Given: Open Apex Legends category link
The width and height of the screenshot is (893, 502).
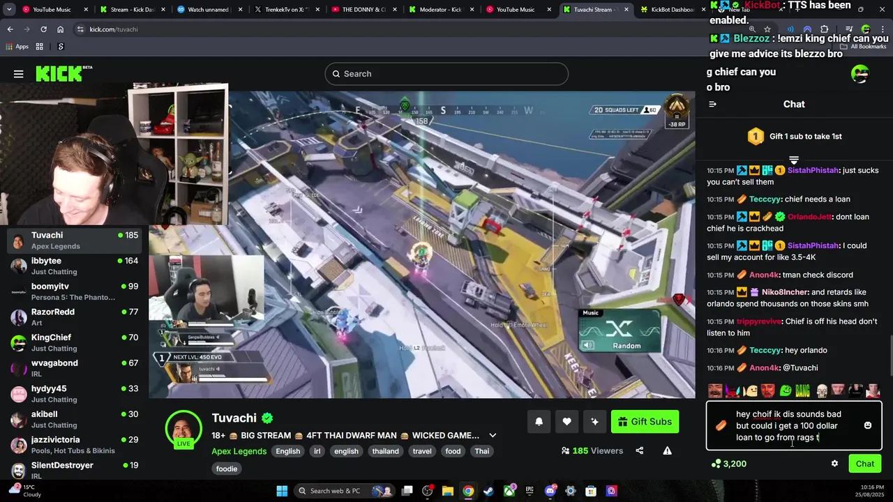Looking at the screenshot, I should tap(239, 451).
